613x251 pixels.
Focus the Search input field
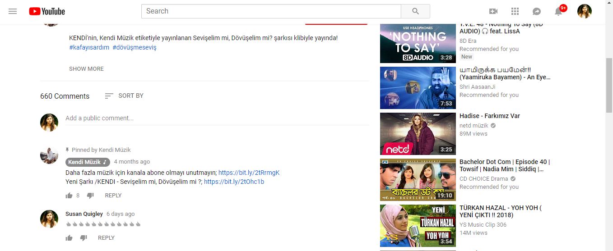point(271,11)
